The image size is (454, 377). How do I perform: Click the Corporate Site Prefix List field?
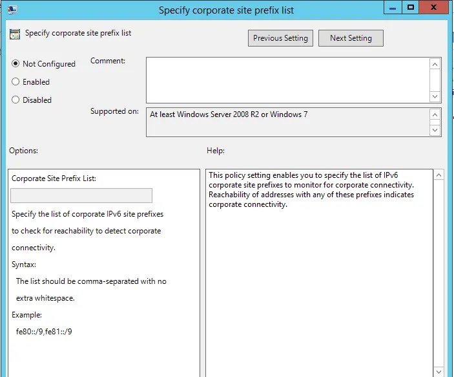[81, 195]
